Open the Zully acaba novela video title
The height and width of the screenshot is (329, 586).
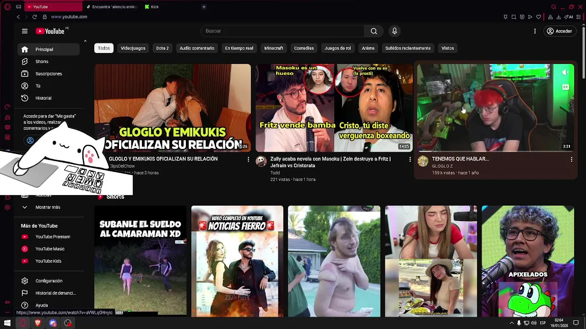pos(330,162)
